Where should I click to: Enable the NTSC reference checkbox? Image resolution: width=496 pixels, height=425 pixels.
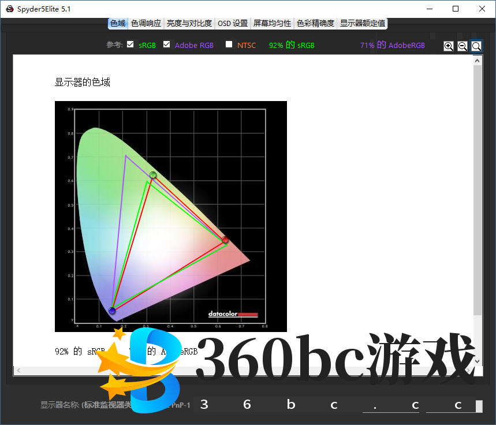(x=229, y=44)
